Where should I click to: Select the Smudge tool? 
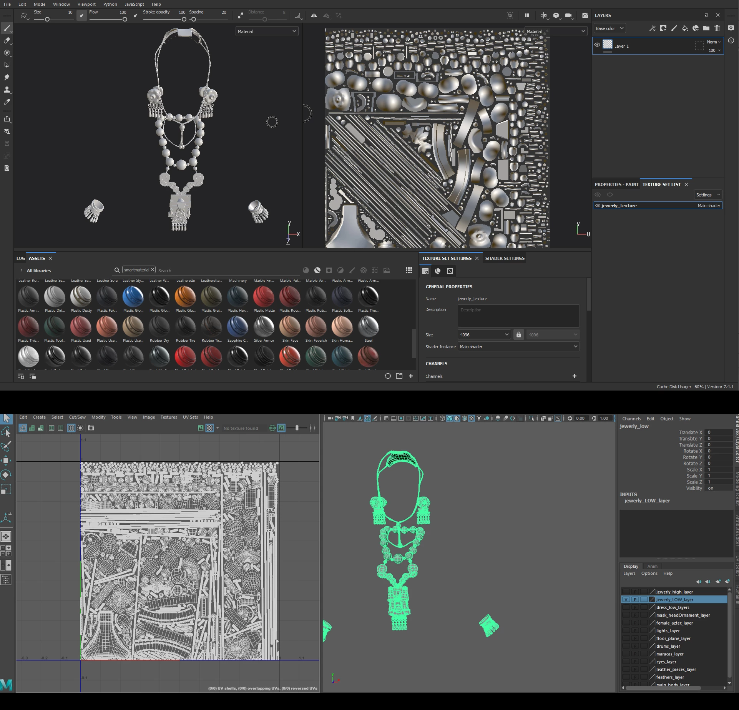click(x=7, y=77)
